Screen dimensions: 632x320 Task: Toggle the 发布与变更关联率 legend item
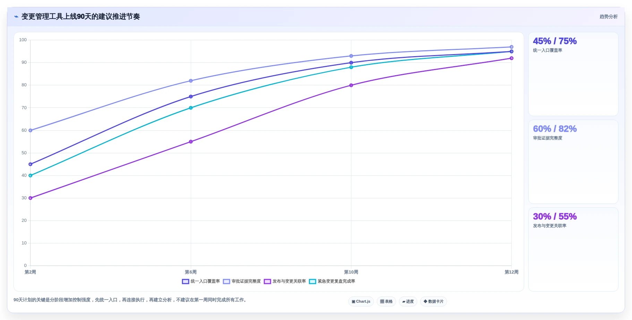pyautogui.click(x=285, y=282)
